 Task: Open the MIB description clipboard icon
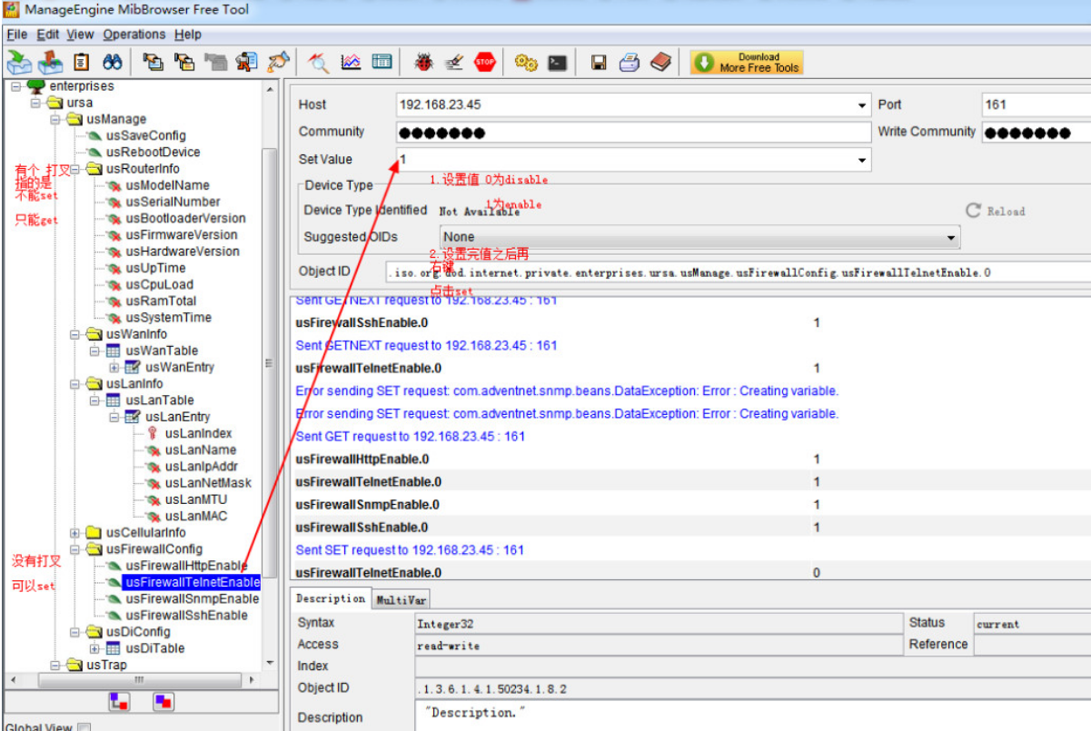pyautogui.click(x=82, y=63)
